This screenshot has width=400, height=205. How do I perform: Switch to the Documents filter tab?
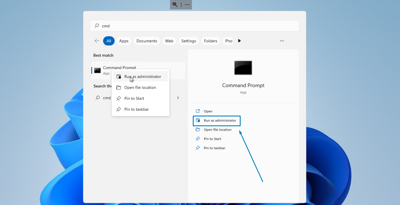pyautogui.click(x=147, y=41)
